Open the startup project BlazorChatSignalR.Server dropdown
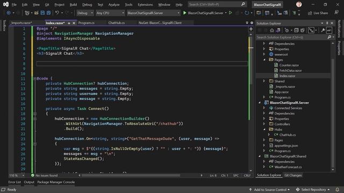The height and width of the screenshot is (193, 344). tap(153, 13)
